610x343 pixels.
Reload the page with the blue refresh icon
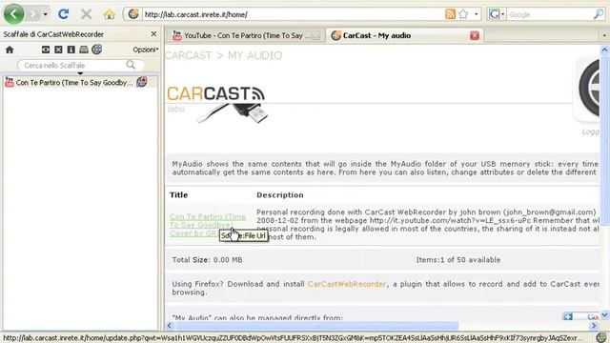click(64, 14)
